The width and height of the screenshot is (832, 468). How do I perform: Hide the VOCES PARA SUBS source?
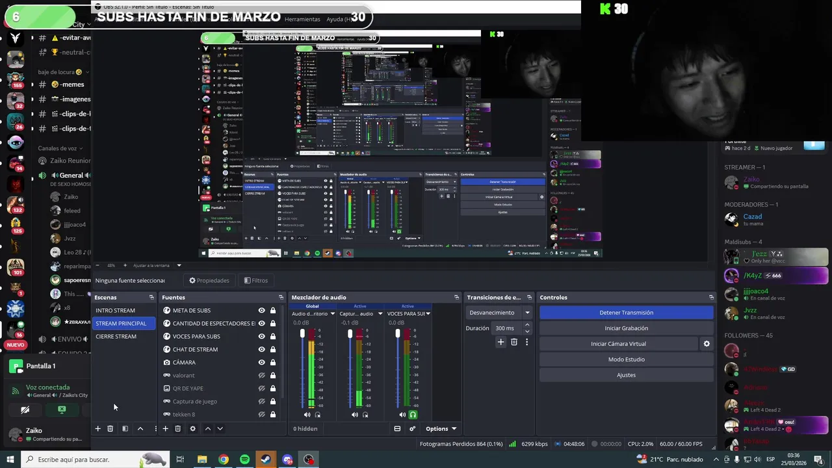(261, 337)
